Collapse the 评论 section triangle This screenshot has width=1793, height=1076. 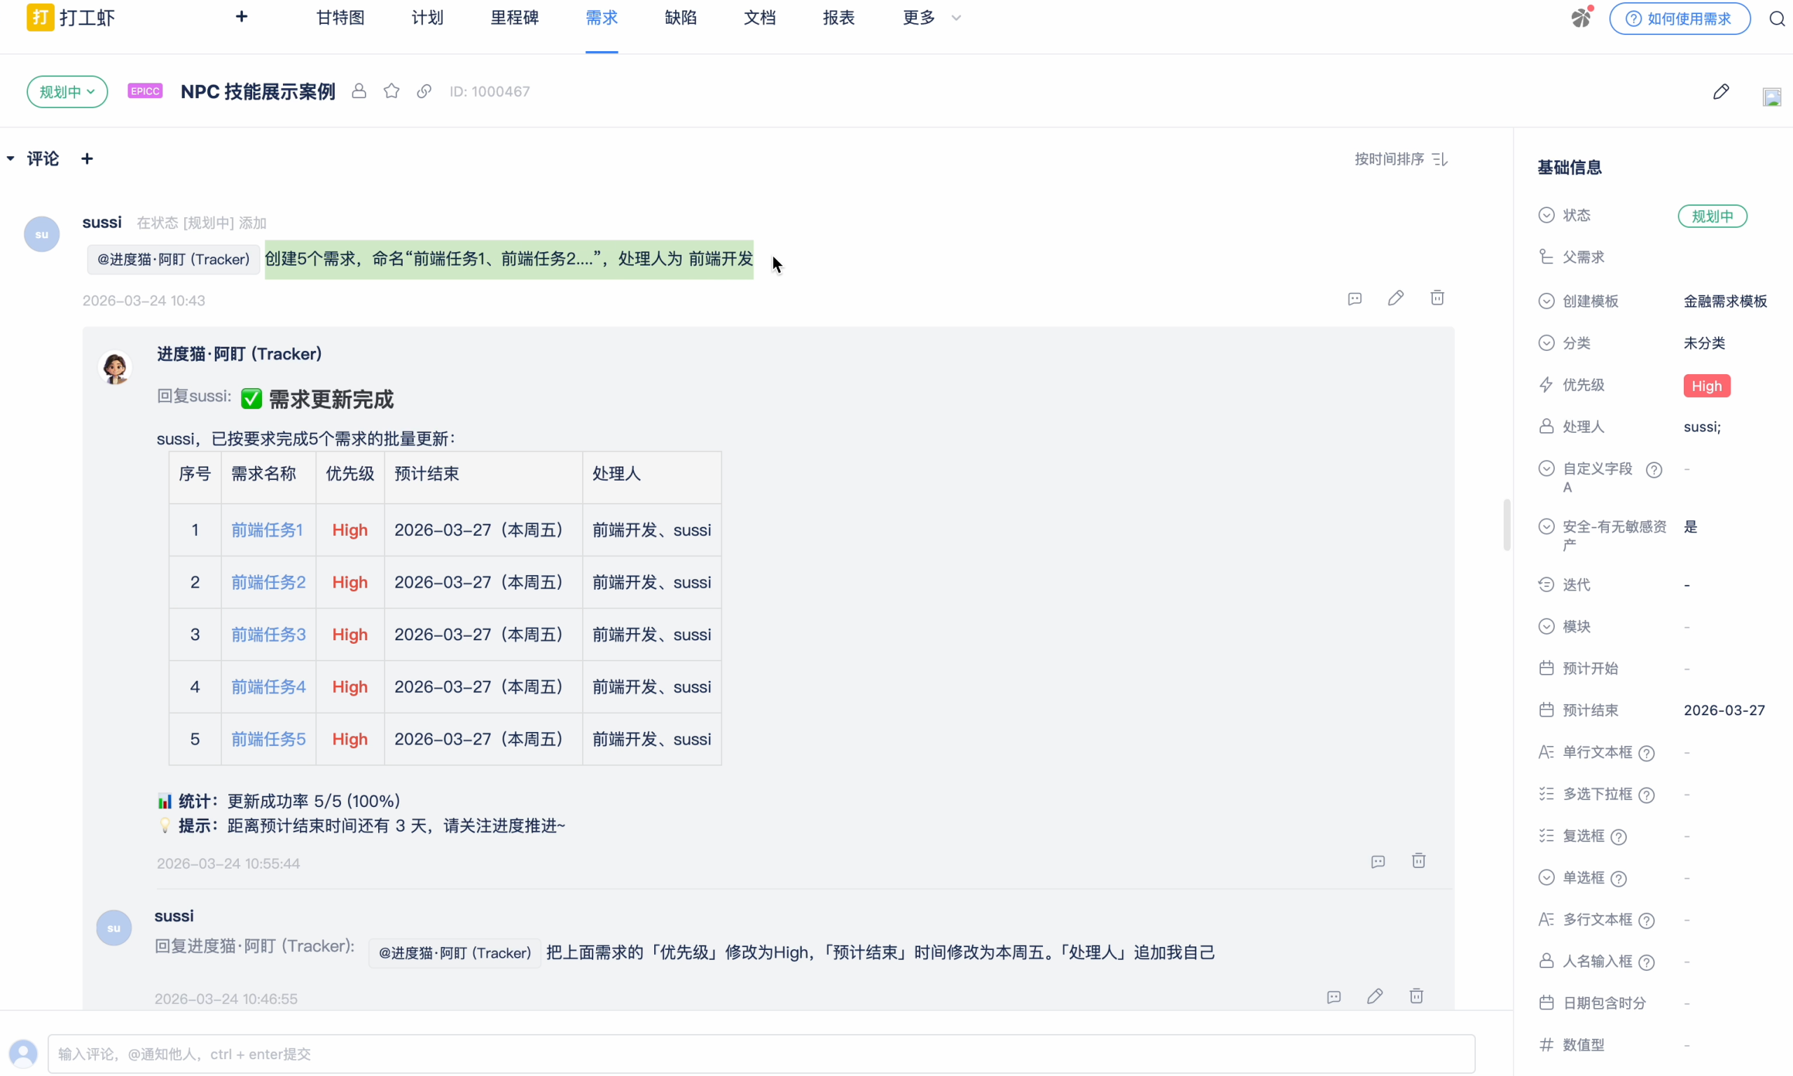tap(11, 159)
